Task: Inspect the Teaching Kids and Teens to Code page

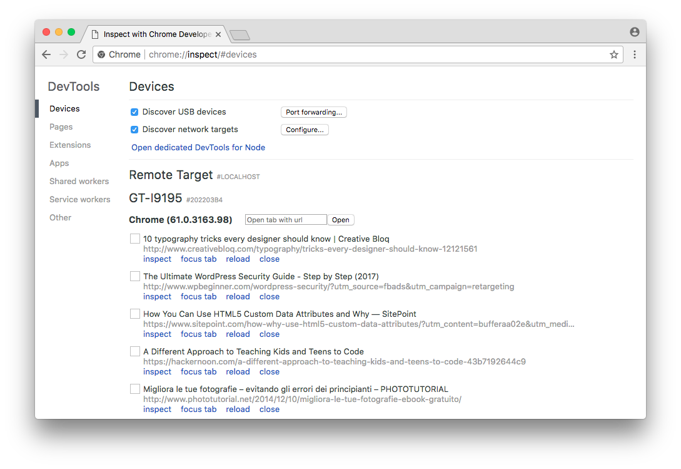Action: click(x=157, y=371)
